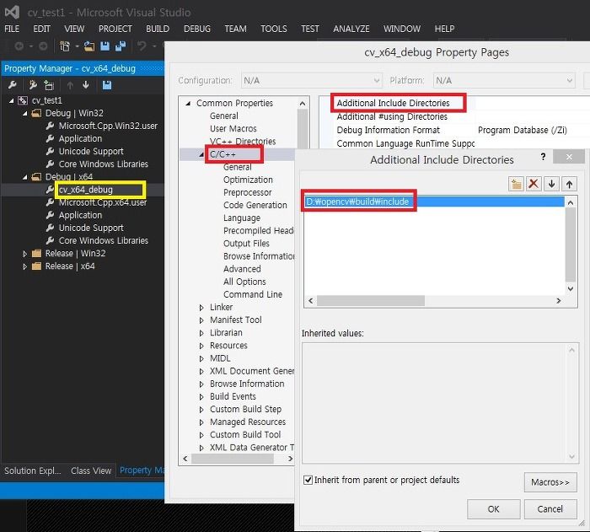Select Command Line under C/C++

pyautogui.click(x=253, y=294)
